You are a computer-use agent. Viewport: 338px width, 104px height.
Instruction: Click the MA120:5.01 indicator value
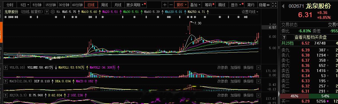[174, 12]
